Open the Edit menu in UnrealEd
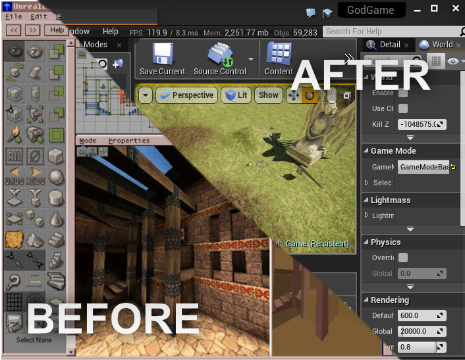This screenshot has width=465, height=360. pyautogui.click(x=39, y=16)
